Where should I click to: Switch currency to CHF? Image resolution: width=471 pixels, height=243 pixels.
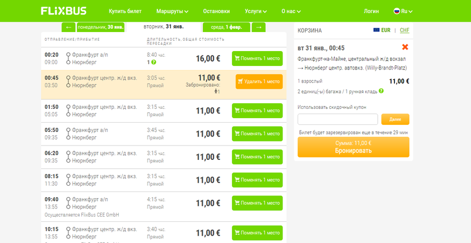404,30
